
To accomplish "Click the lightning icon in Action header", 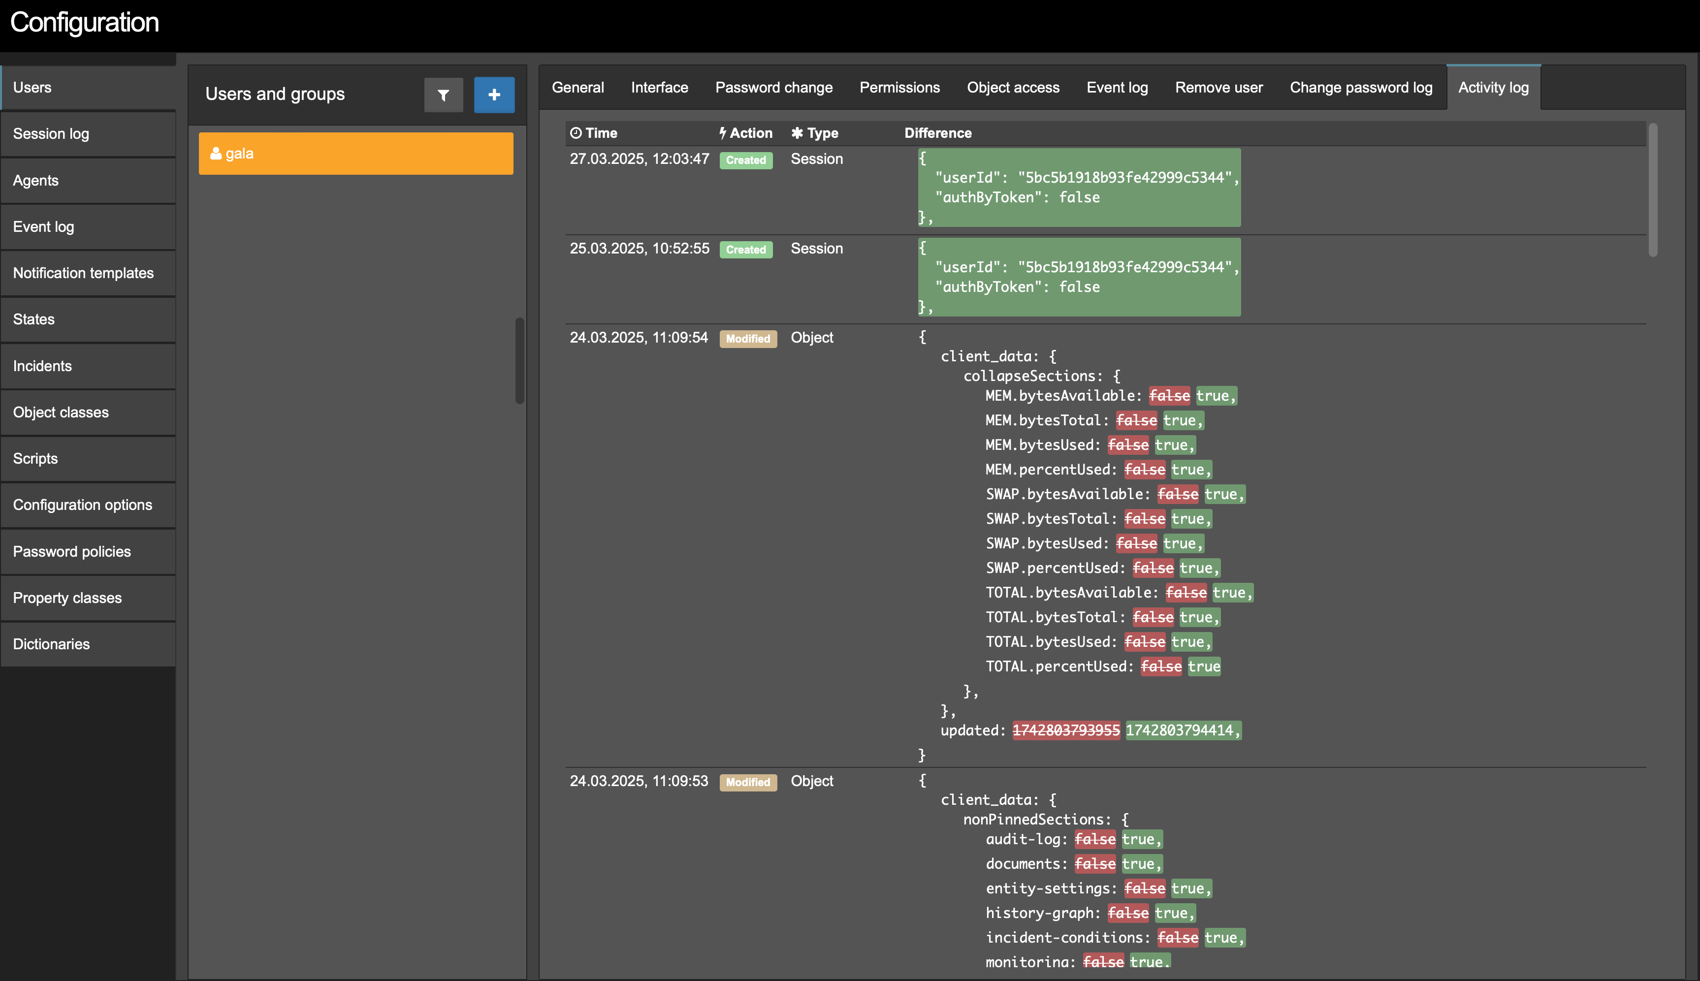I will point(722,133).
